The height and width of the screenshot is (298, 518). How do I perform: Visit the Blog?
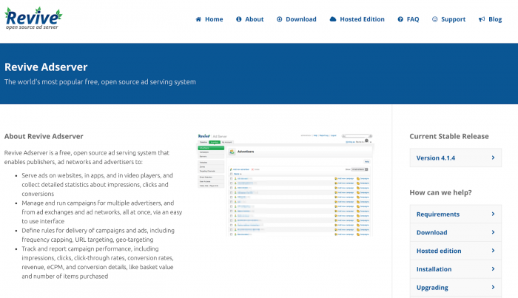[495, 19]
